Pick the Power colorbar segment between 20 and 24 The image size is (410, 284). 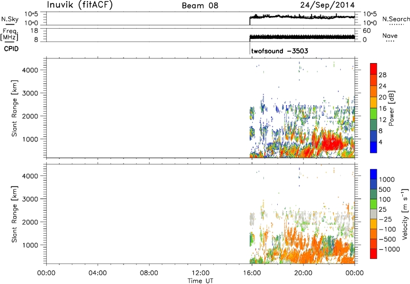pos(374,91)
